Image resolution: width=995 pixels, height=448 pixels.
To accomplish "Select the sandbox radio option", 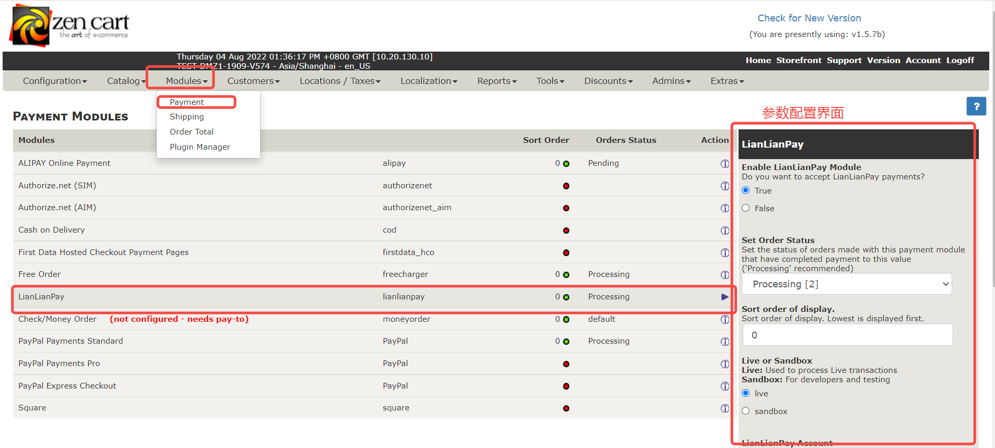I will point(746,411).
